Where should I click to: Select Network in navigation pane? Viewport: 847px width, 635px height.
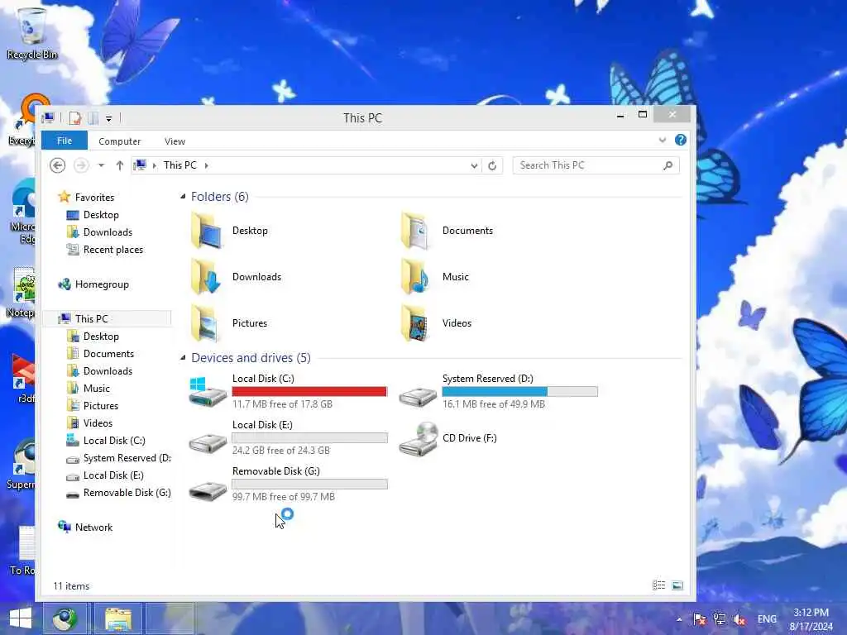(93, 527)
